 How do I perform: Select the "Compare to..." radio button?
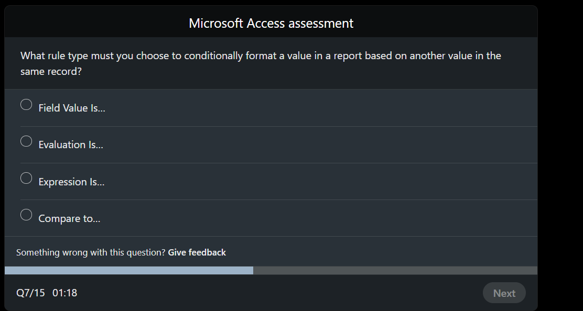[26, 215]
